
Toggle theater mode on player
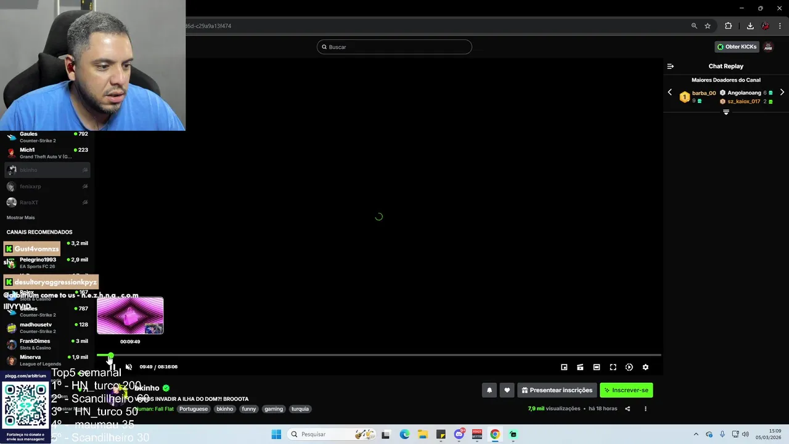(597, 367)
